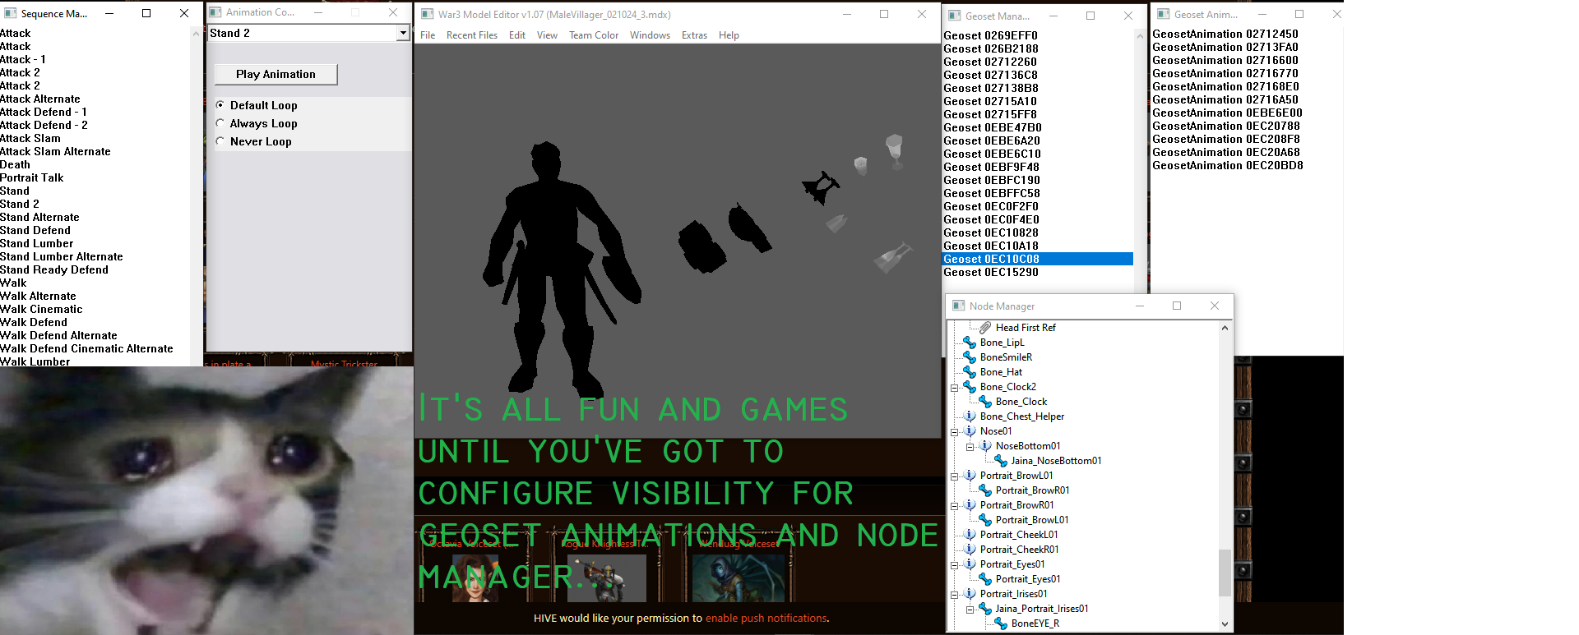Open the Recent Files menu
This screenshot has width=1579, height=635.
coord(472,35)
